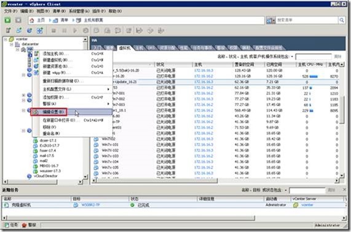
Task: Focus the 搜索清单 search field
Action: point(307,20)
